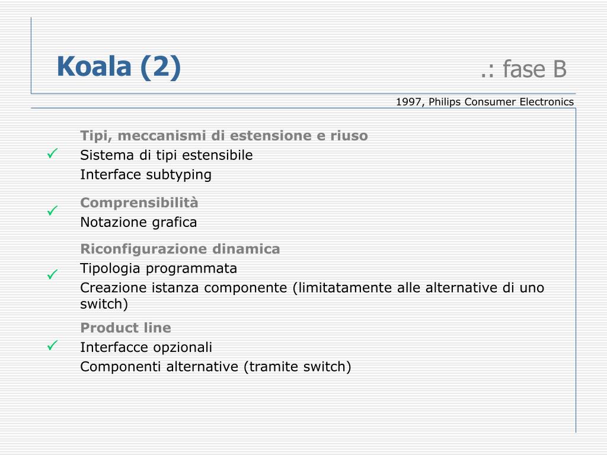
Task: Click Componenti alternative (tramite switch) text
Action: [216, 367]
